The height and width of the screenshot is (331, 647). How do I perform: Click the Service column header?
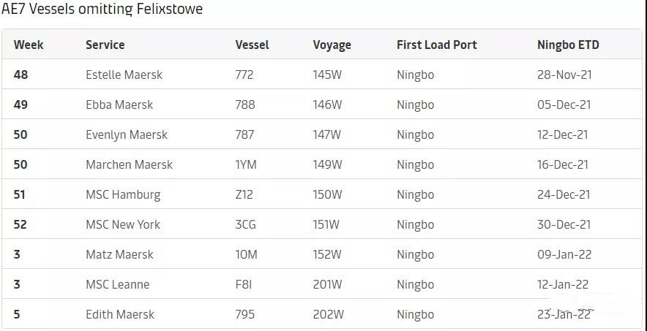pos(105,45)
